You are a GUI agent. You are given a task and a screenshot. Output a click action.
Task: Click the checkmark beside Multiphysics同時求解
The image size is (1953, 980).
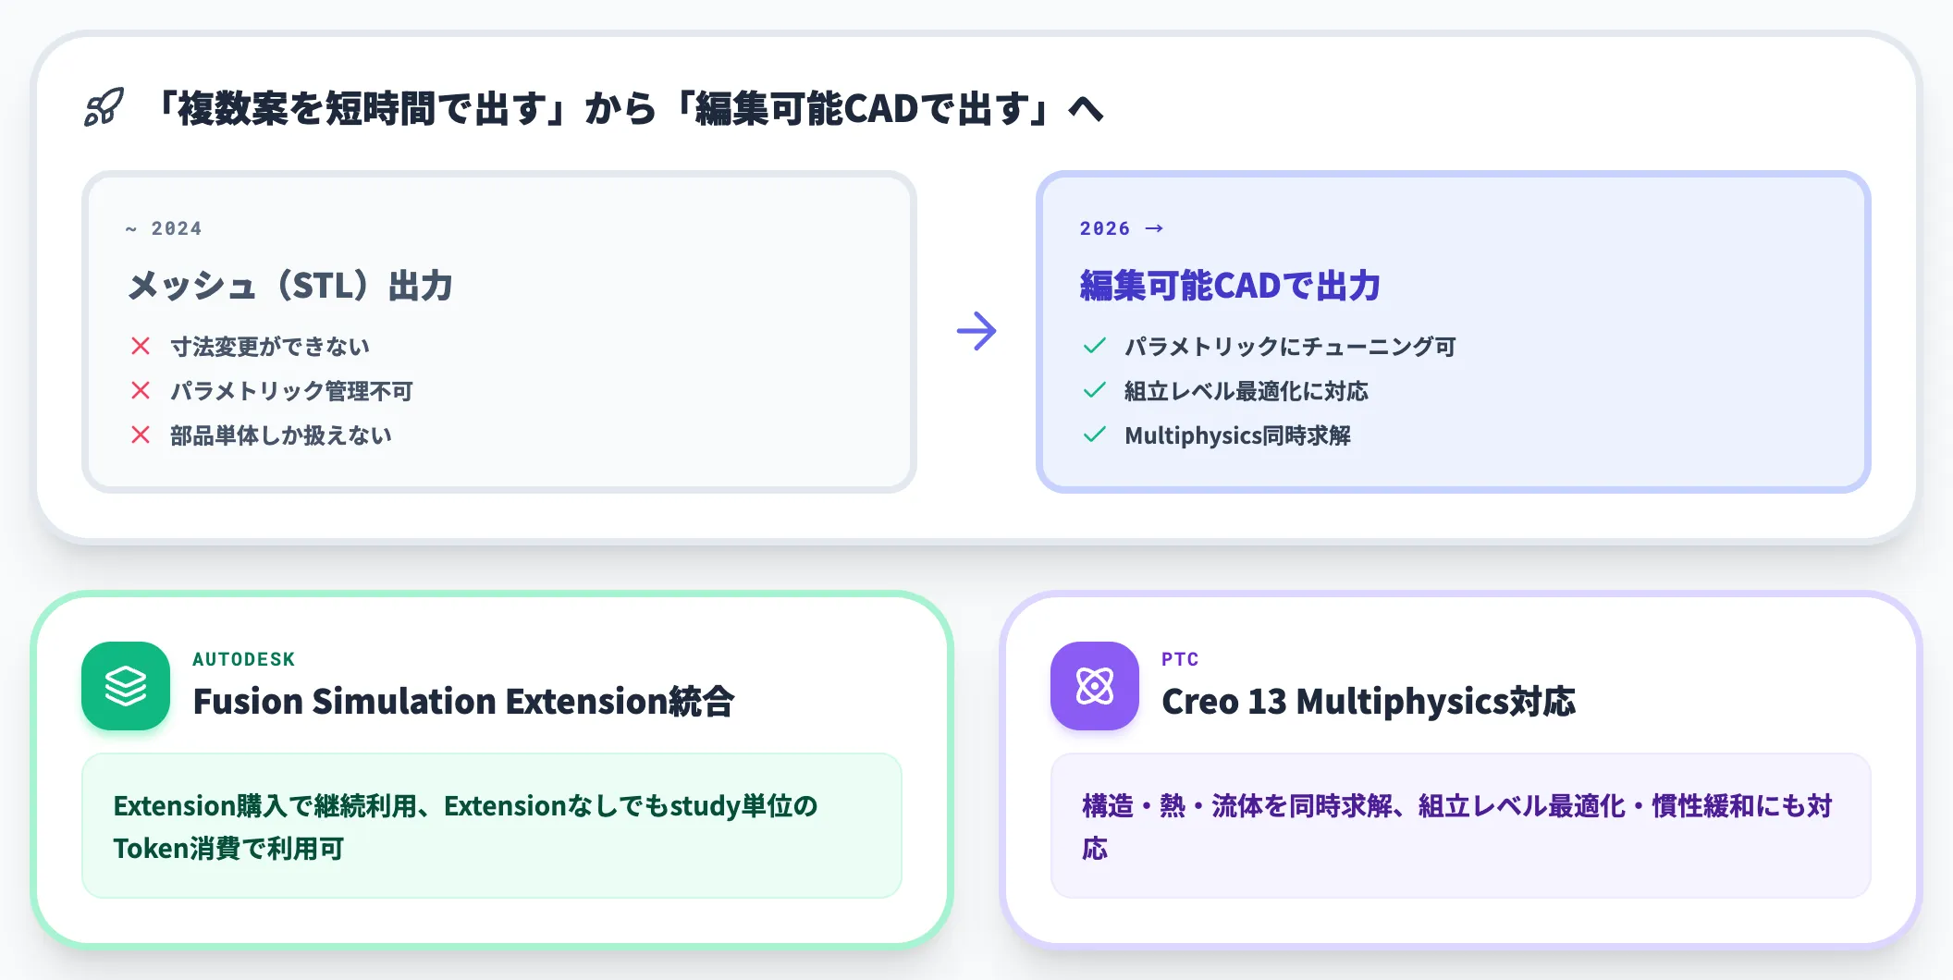[x=1095, y=435]
